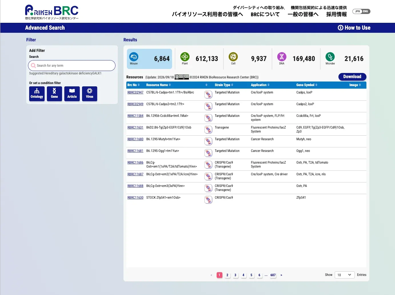Open the 一般の皆様へ menu
This screenshot has width=395, height=295.
(303, 14)
